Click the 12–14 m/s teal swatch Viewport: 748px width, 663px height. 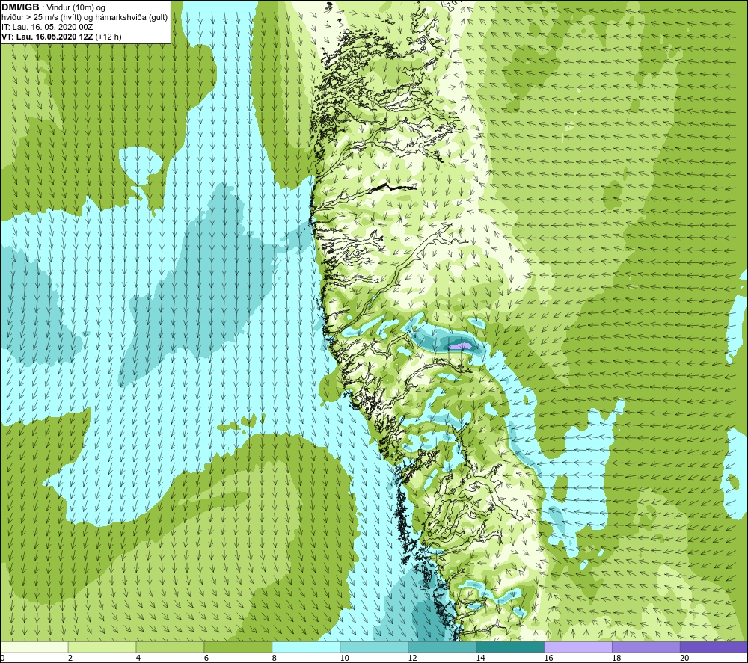point(442,647)
